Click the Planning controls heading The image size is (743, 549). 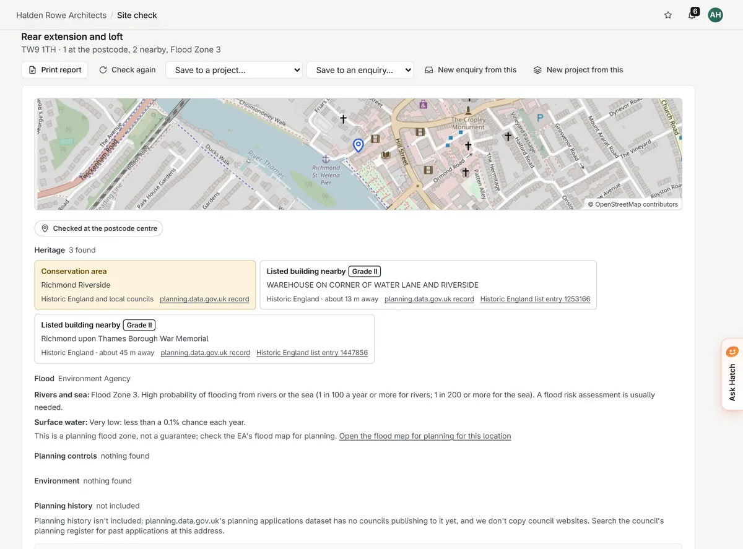[66, 456]
